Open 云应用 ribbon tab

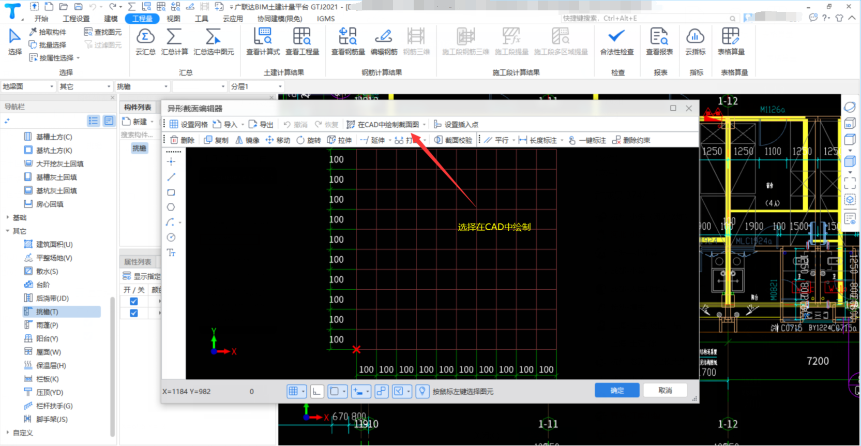[233, 19]
